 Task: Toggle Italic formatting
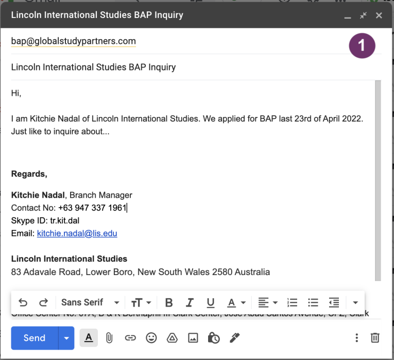[x=190, y=302]
